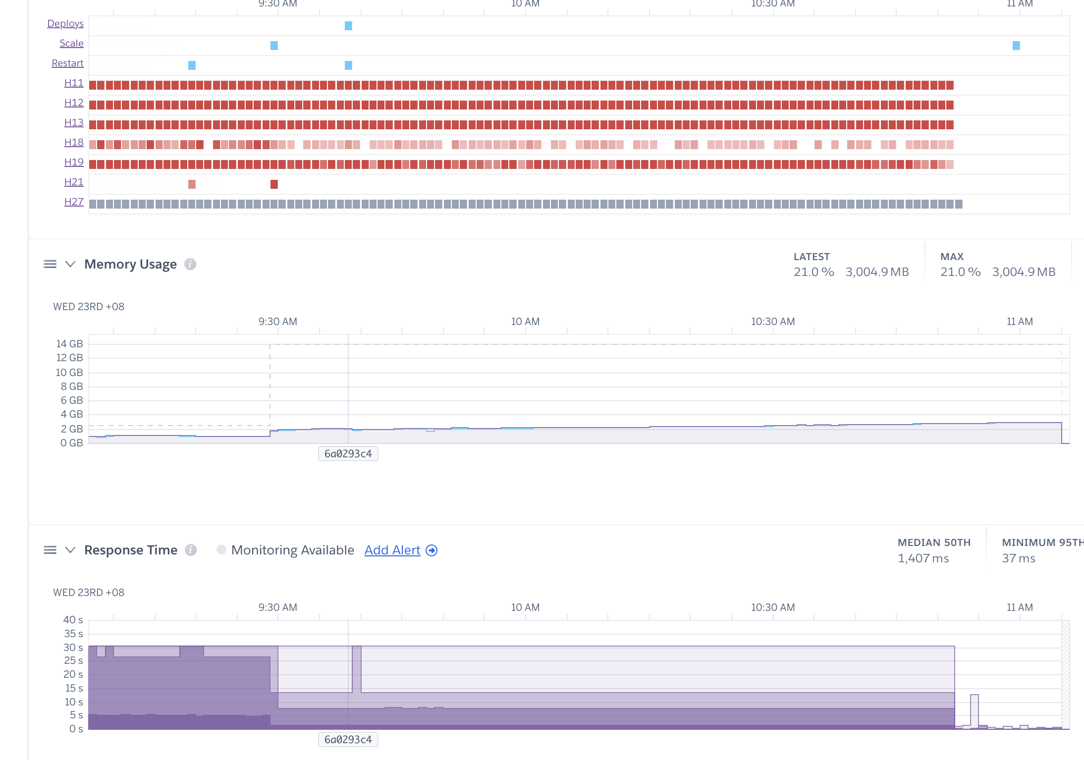The height and width of the screenshot is (760, 1084).
Task: Open the Deploys events link
Action: 65,23
